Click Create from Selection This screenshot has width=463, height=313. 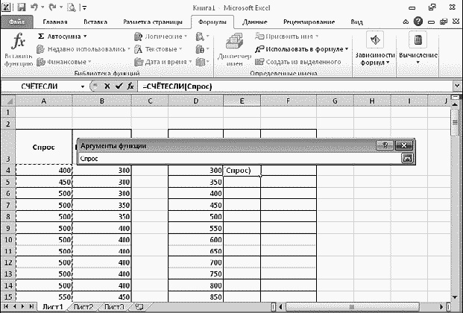tap(302, 62)
